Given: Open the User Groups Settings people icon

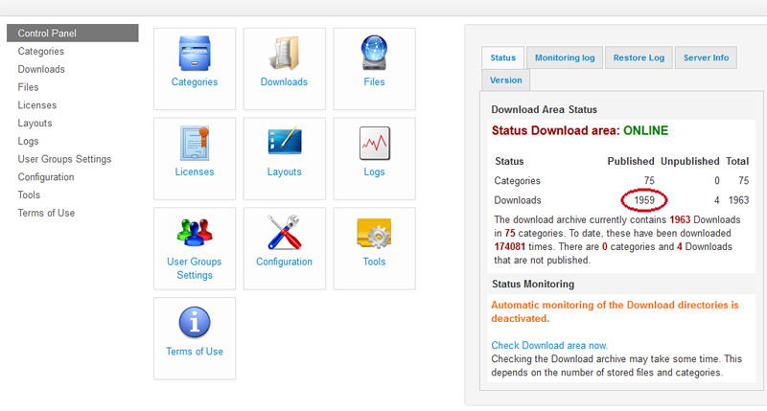Looking at the screenshot, I should pyautogui.click(x=195, y=232).
